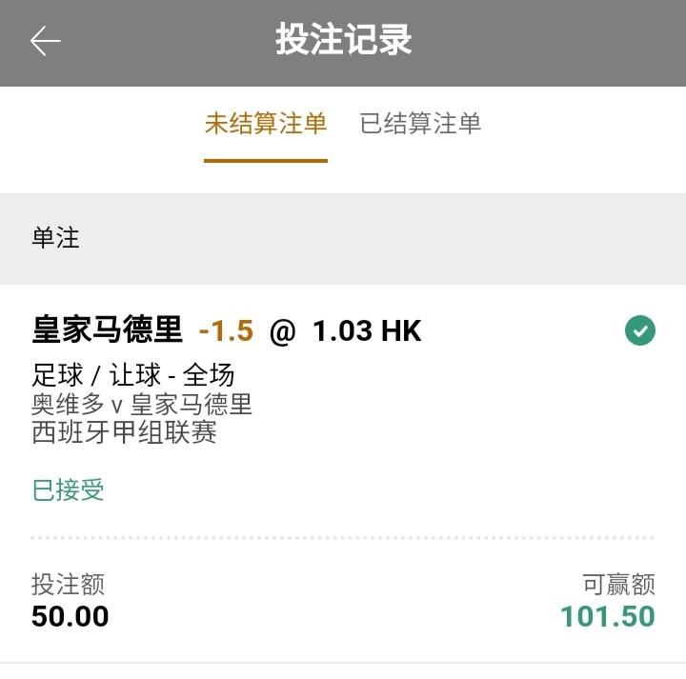Open the 奥维多 v 皇家马德里 match

142,404
